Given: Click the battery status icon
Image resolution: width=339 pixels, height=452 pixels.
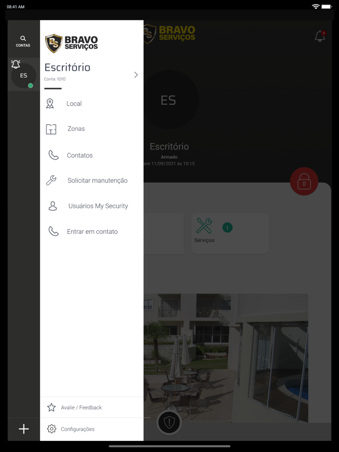Looking at the screenshot, I should tap(327, 6).
